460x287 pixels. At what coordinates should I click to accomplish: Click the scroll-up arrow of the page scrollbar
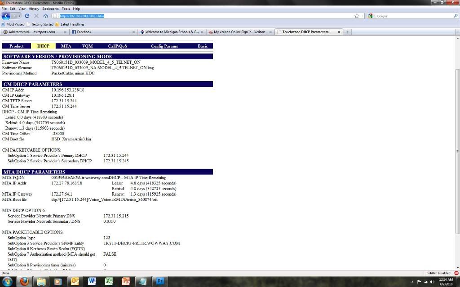[x=457, y=39]
